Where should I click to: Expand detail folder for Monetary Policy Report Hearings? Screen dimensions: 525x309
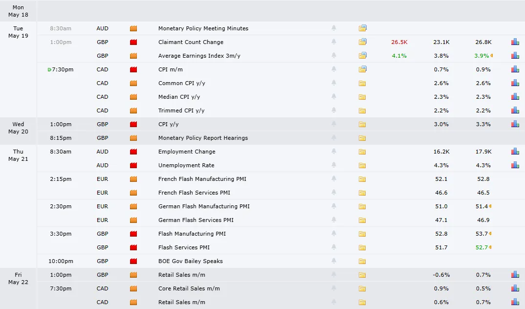pos(362,137)
